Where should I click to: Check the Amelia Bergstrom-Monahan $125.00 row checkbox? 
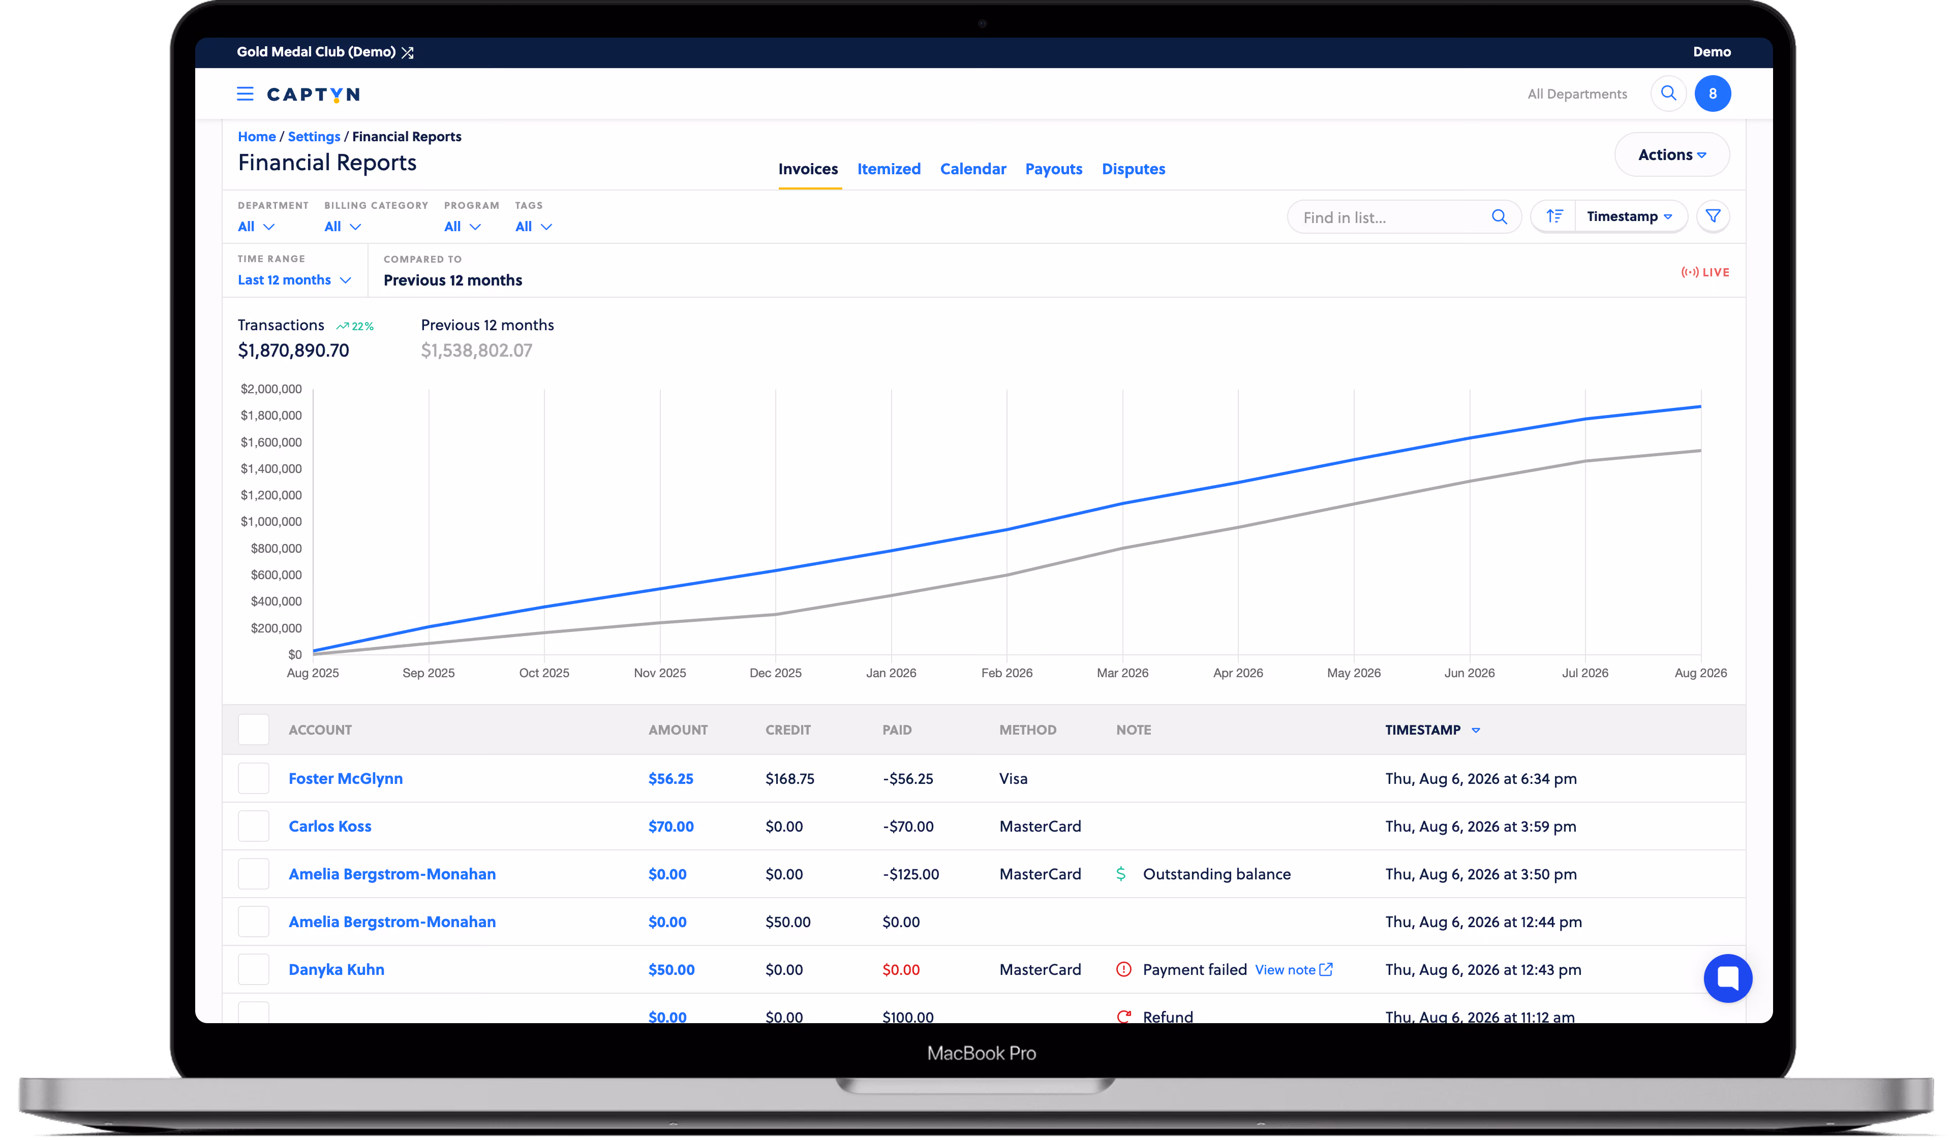(x=253, y=874)
